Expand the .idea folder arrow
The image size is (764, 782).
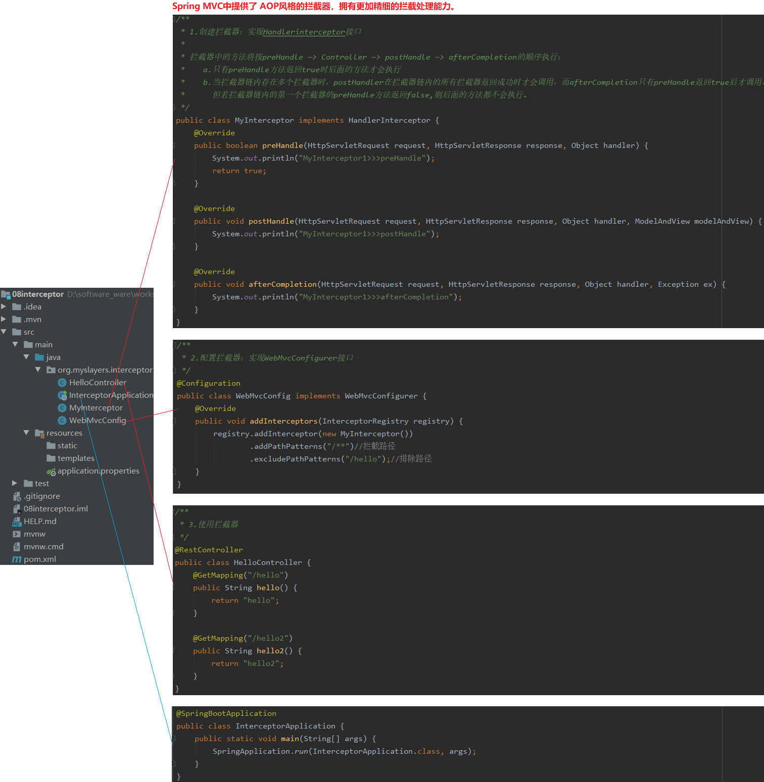pyautogui.click(x=4, y=306)
